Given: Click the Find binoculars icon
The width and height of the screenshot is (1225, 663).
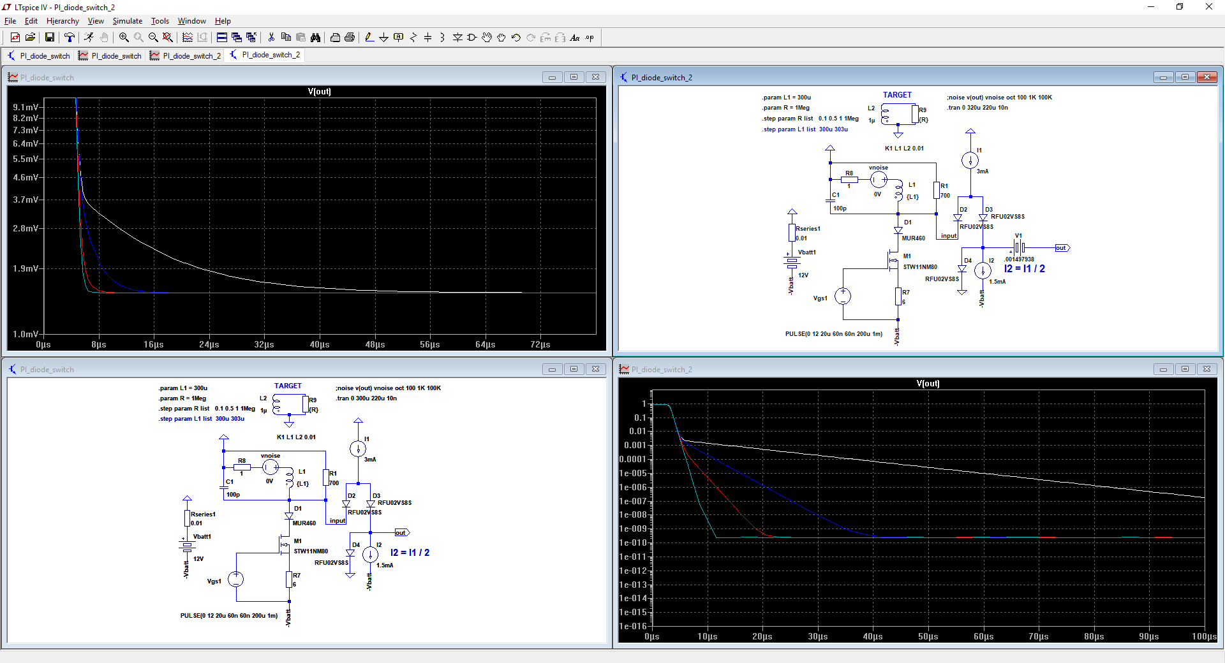Looking at the screenshot, I should point(315,38).
